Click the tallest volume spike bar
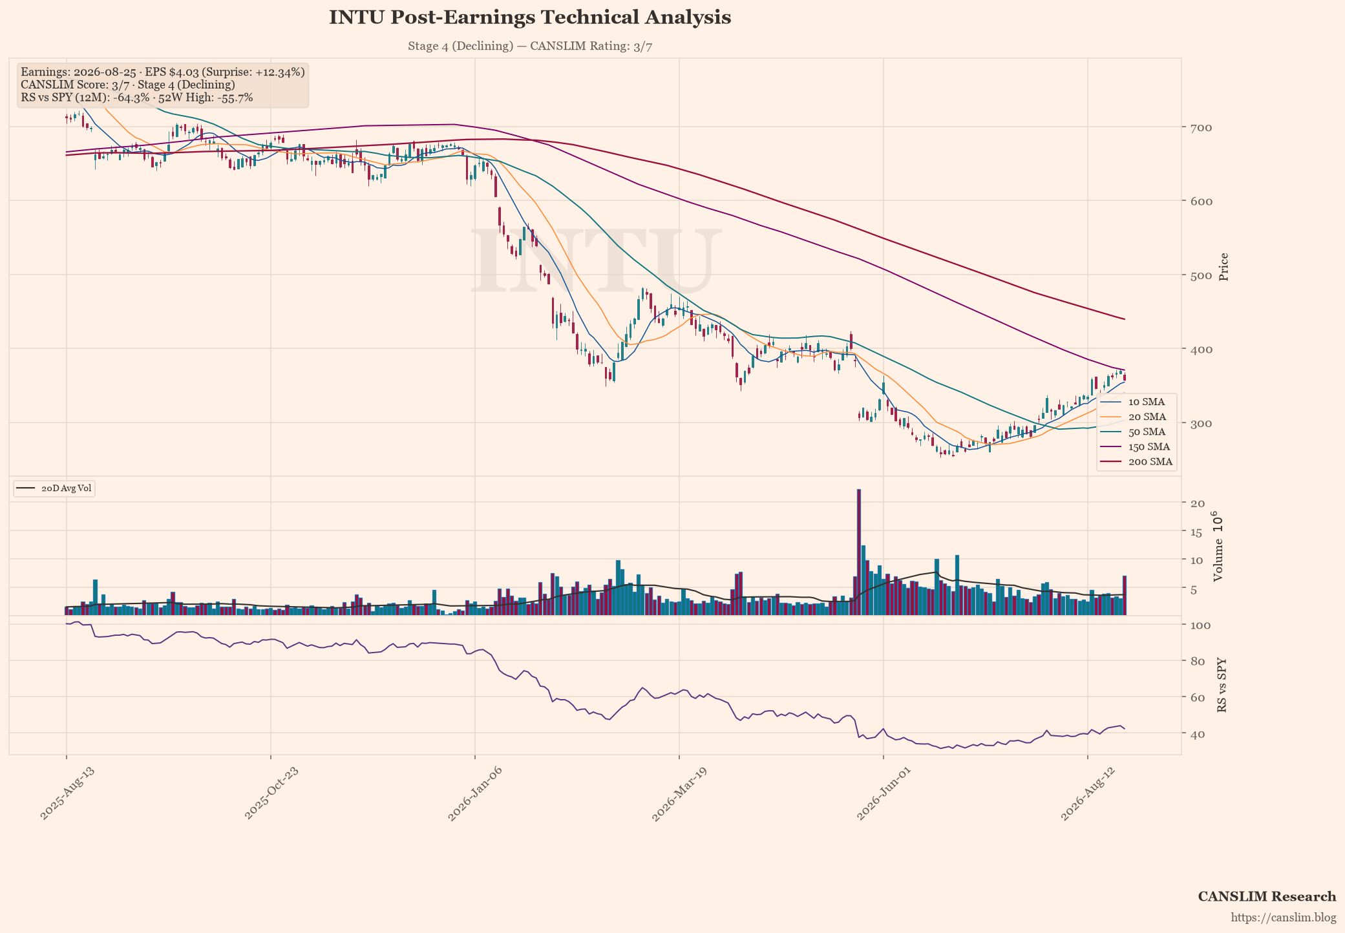Screen dimensions: 1345x933 (859, 552)
